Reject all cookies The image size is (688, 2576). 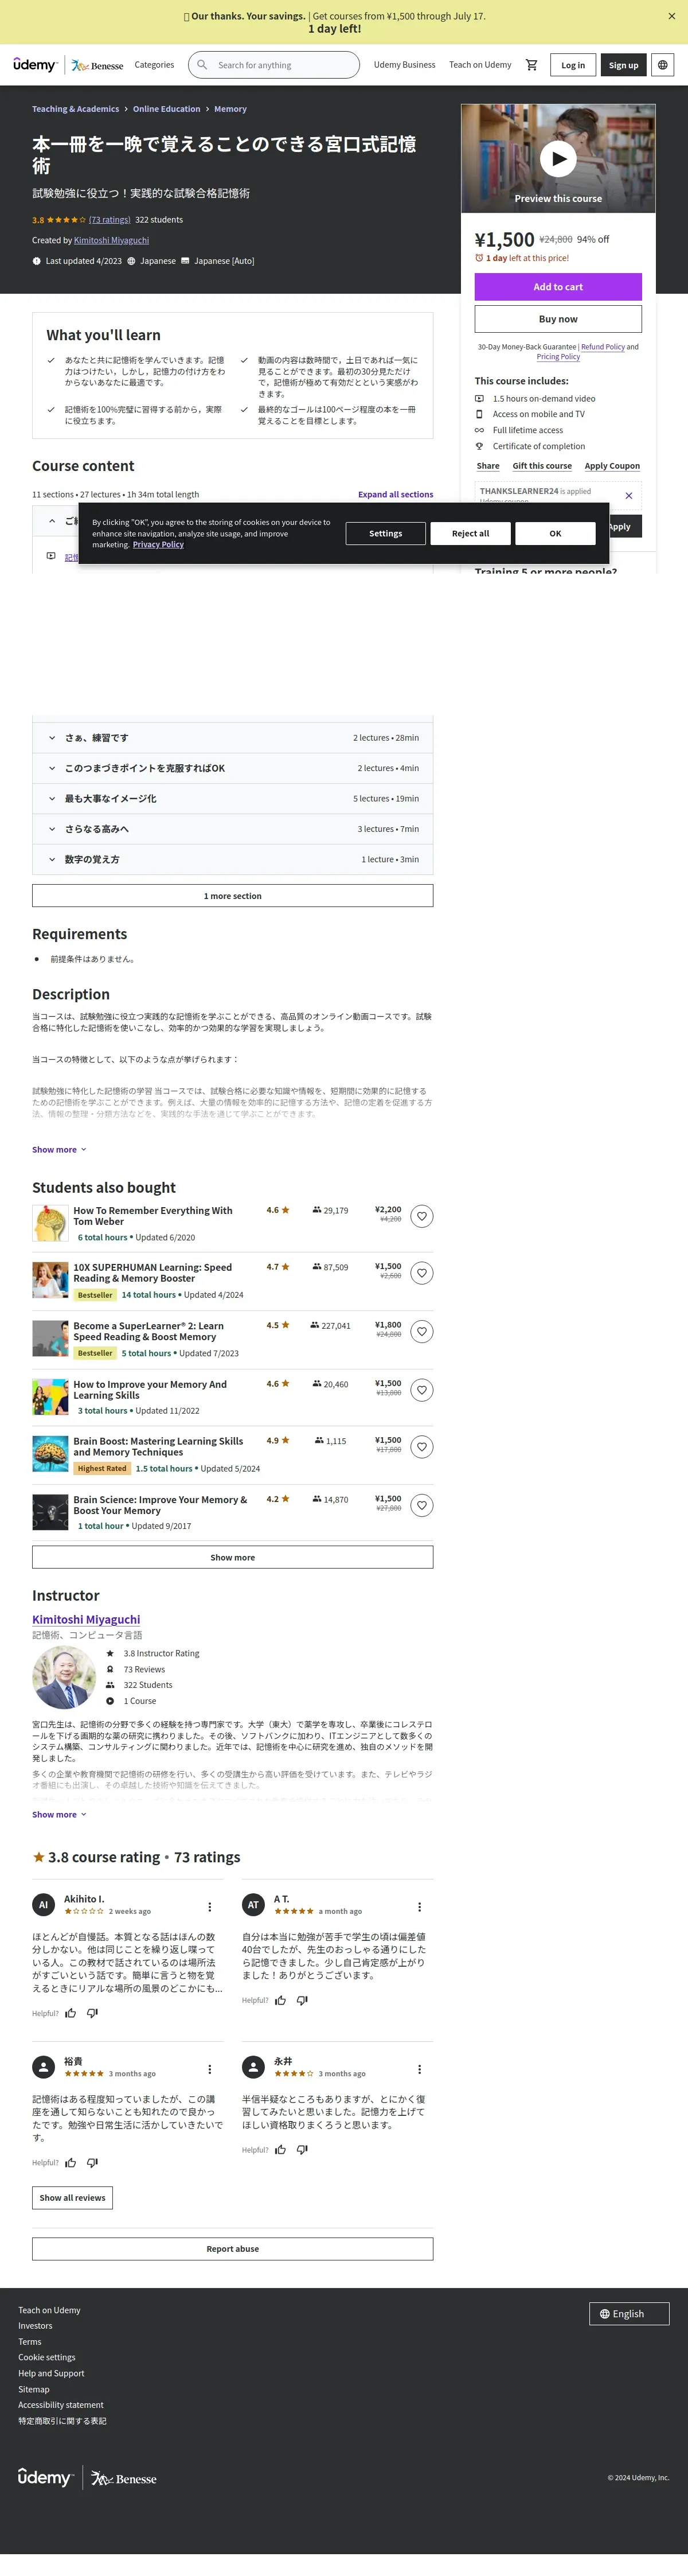click(470, 533)
